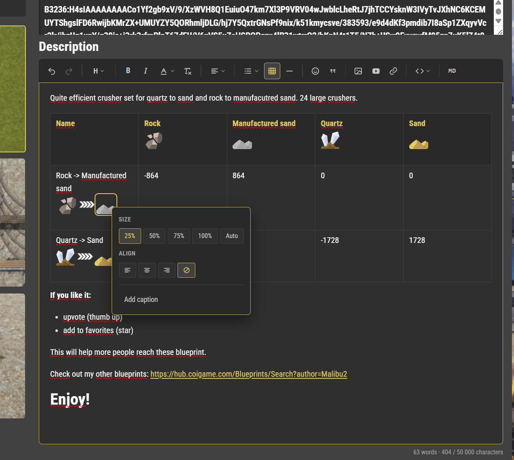Select the manufactured sand image in row
The image size is (514, 460).
106,205
